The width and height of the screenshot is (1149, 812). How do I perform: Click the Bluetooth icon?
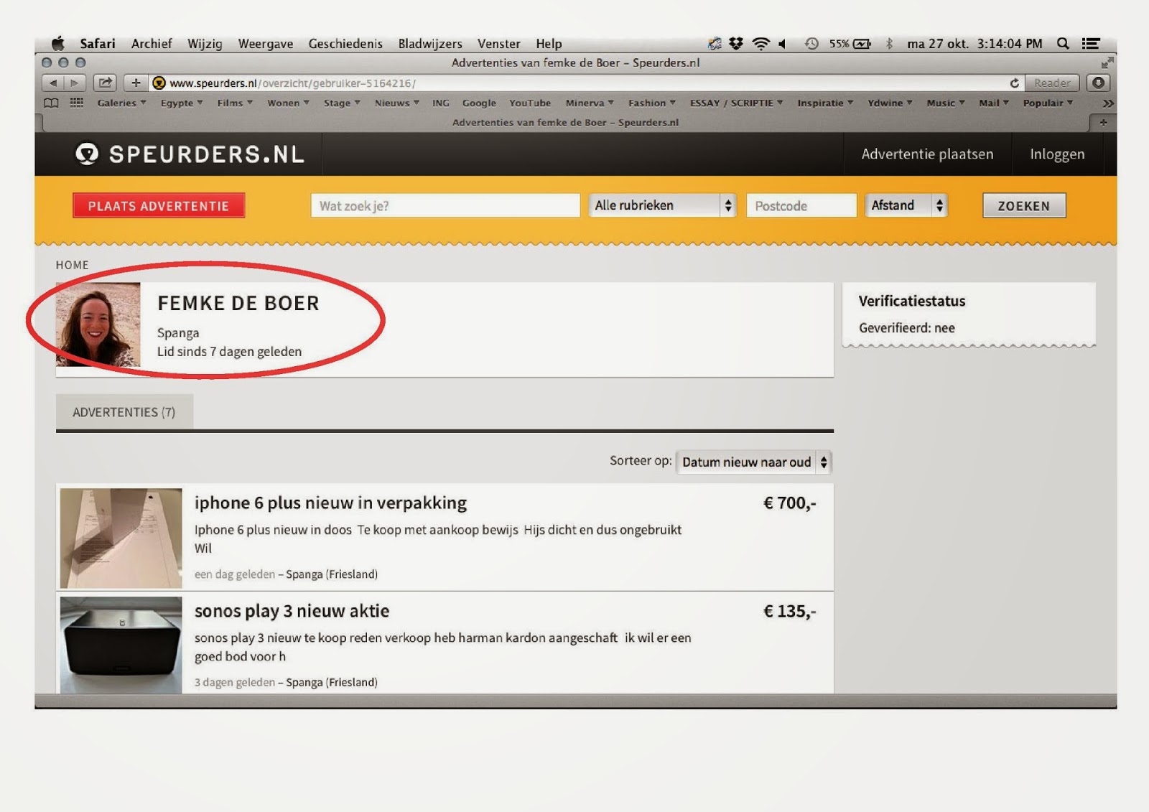(889, 44)
